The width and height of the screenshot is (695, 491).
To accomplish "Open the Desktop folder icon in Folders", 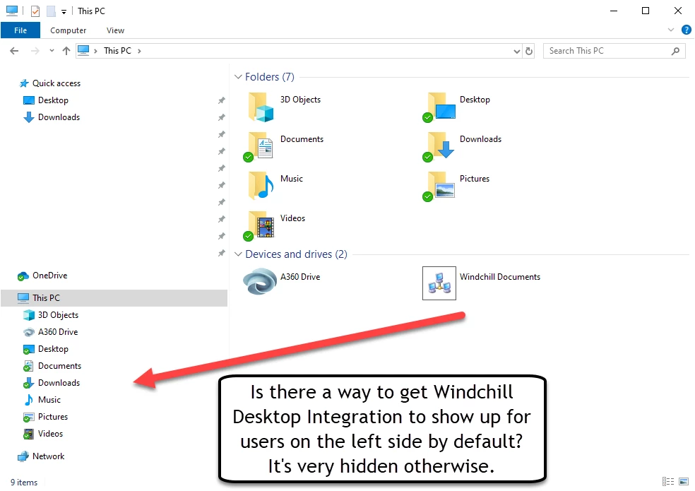I will (440, 107).
